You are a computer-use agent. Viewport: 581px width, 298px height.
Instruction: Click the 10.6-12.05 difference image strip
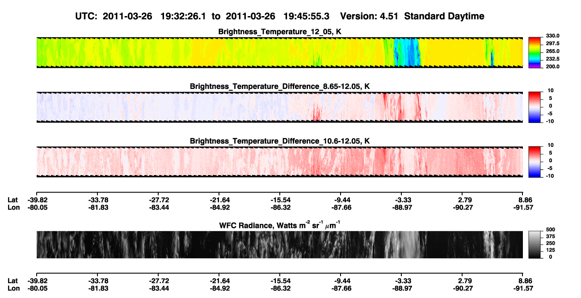pyautogui.click(x=279, y=162)
